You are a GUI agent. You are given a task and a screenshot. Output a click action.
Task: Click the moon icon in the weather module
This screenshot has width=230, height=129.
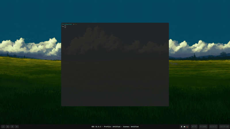[211, 126]
